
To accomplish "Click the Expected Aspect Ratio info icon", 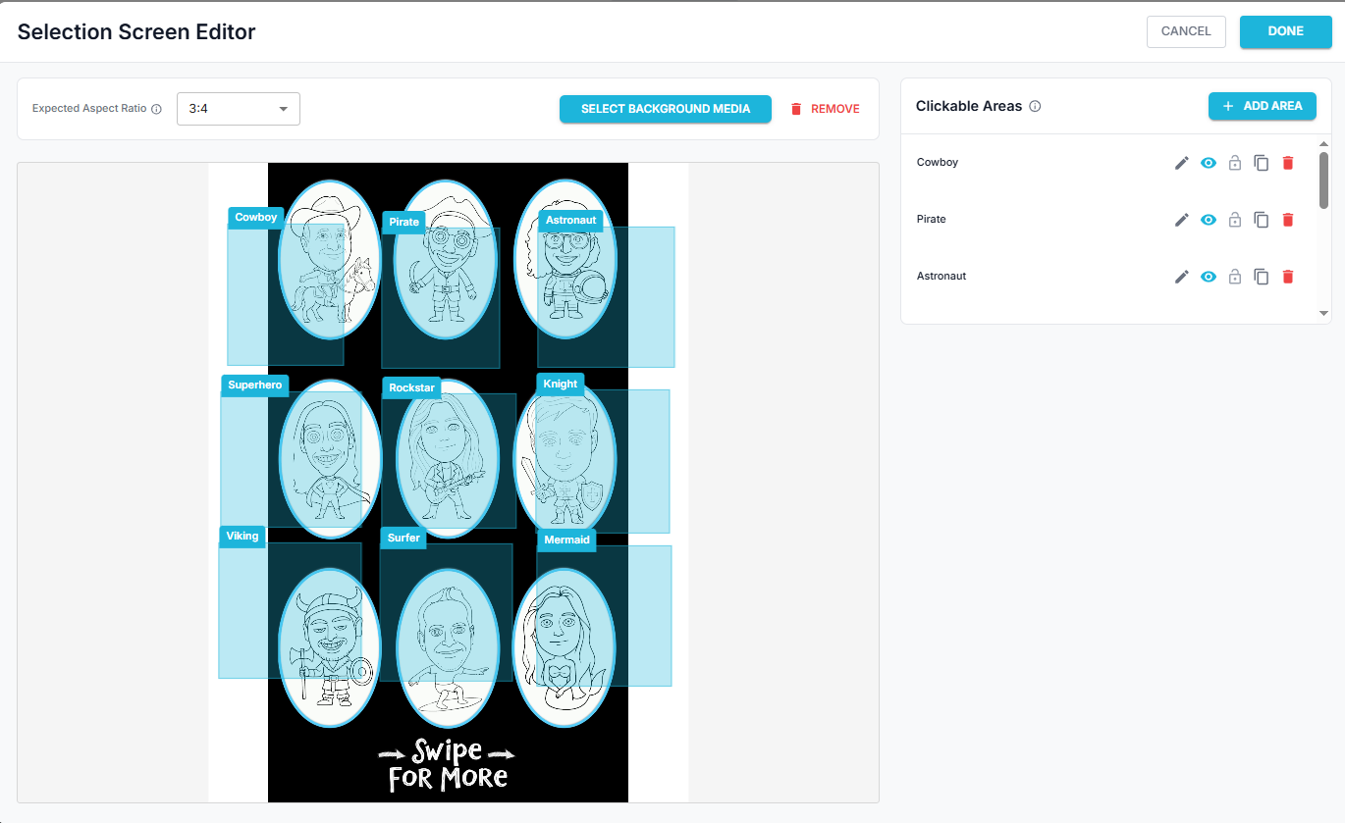I will pos(156,109).
